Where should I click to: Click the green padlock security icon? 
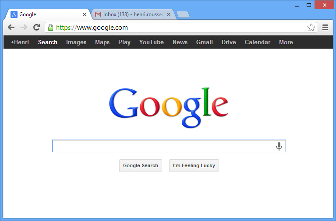pyautogui.click(x=50, y=28)
